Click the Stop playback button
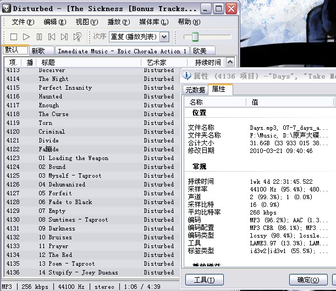336x291 pixels. pos(14,37)
